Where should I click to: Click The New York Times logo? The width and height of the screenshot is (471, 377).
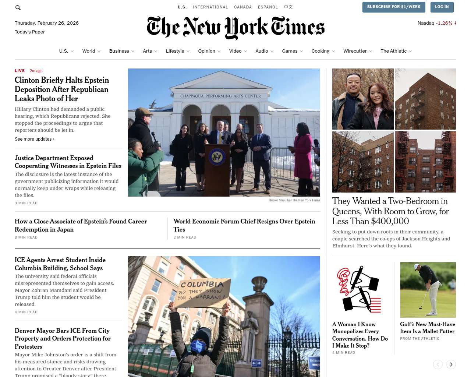[x=235, y=28]
